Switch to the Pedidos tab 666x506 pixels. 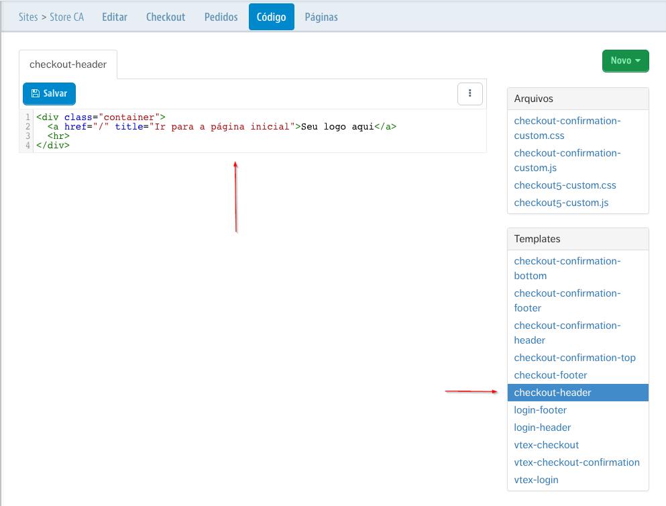[x=221, y=17]
